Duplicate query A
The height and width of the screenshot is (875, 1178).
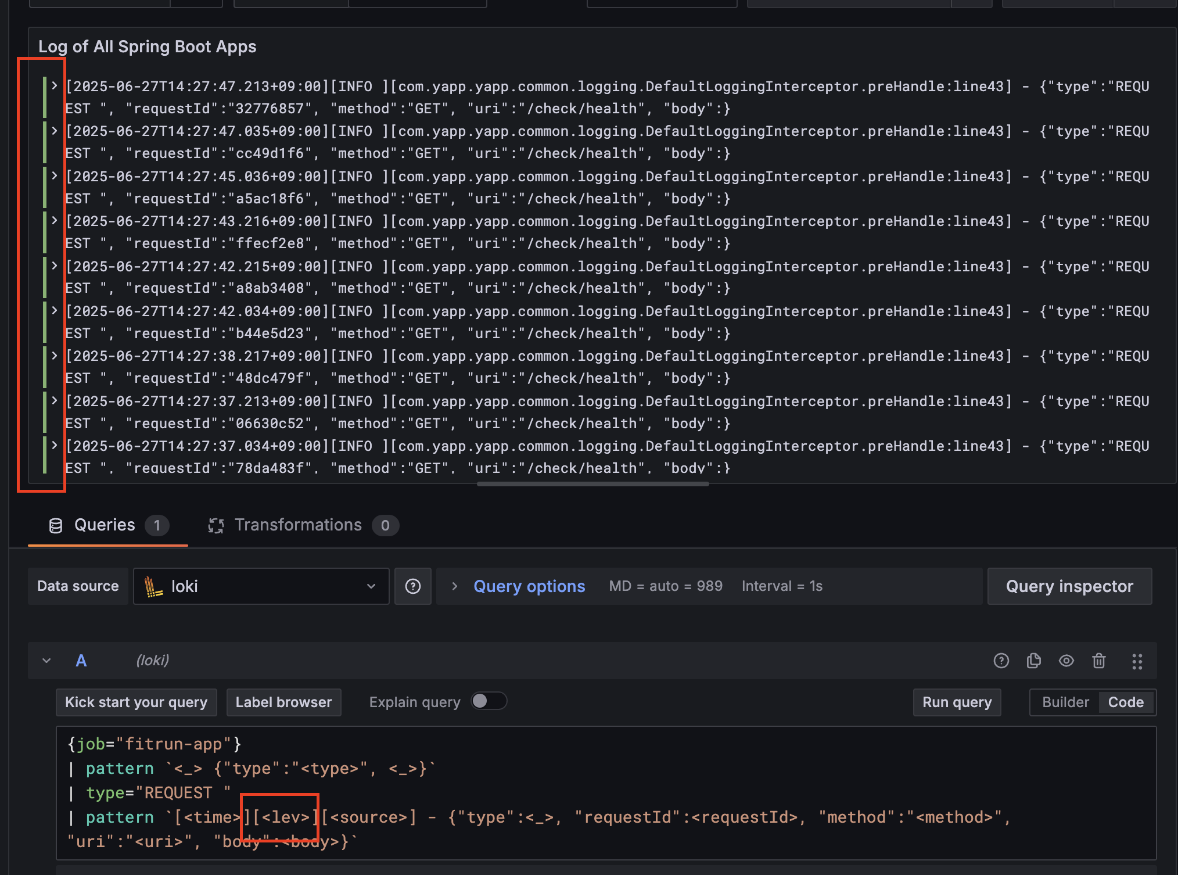click(x=1034, y=661)
